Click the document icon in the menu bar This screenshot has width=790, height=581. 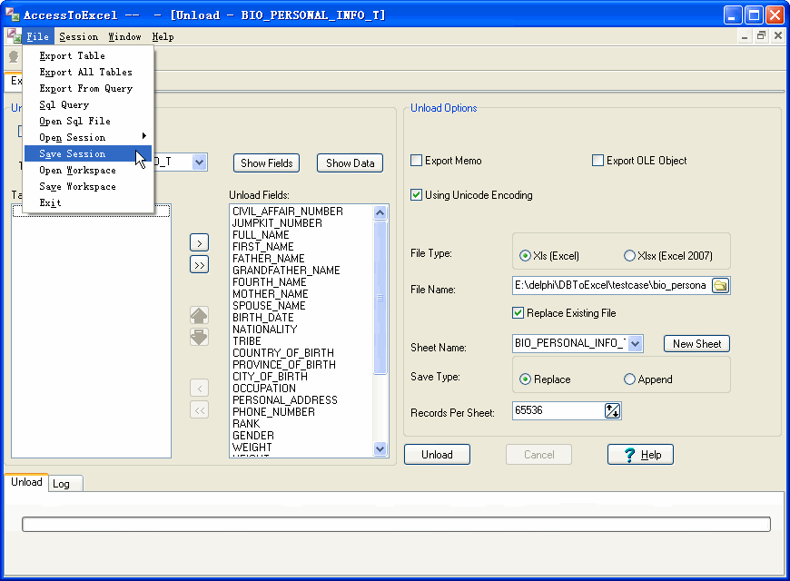[x=14, y=36]
